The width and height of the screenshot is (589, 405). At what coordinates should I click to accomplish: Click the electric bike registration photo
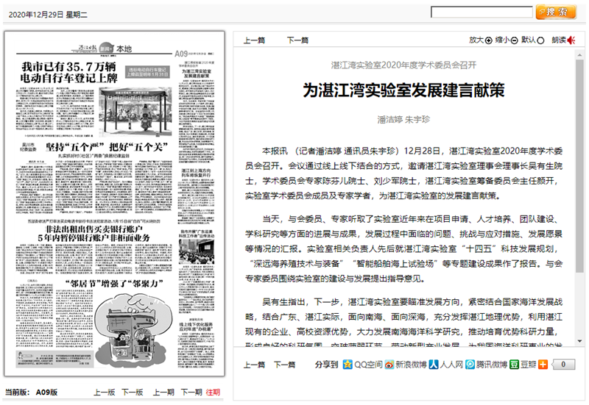point(135,112)
